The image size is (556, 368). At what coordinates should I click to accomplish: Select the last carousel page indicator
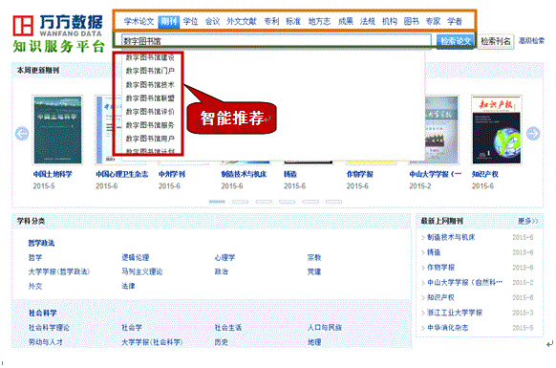tap(333, 202)
